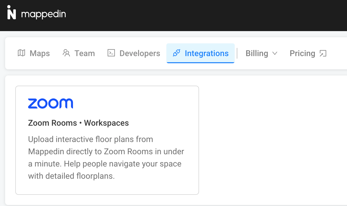Click the Zoom logo on the integration card

coord(51,103)
